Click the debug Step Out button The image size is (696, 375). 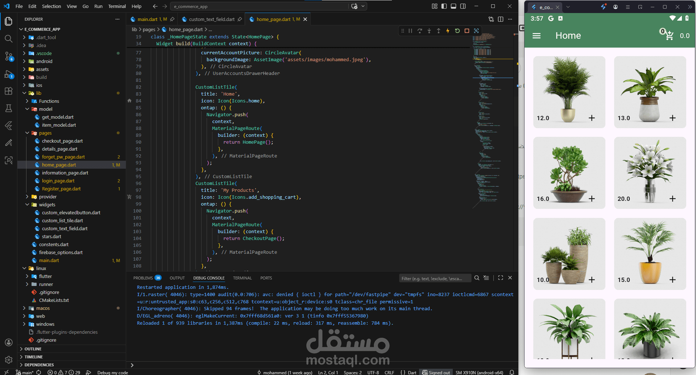(x=439, y=31)
